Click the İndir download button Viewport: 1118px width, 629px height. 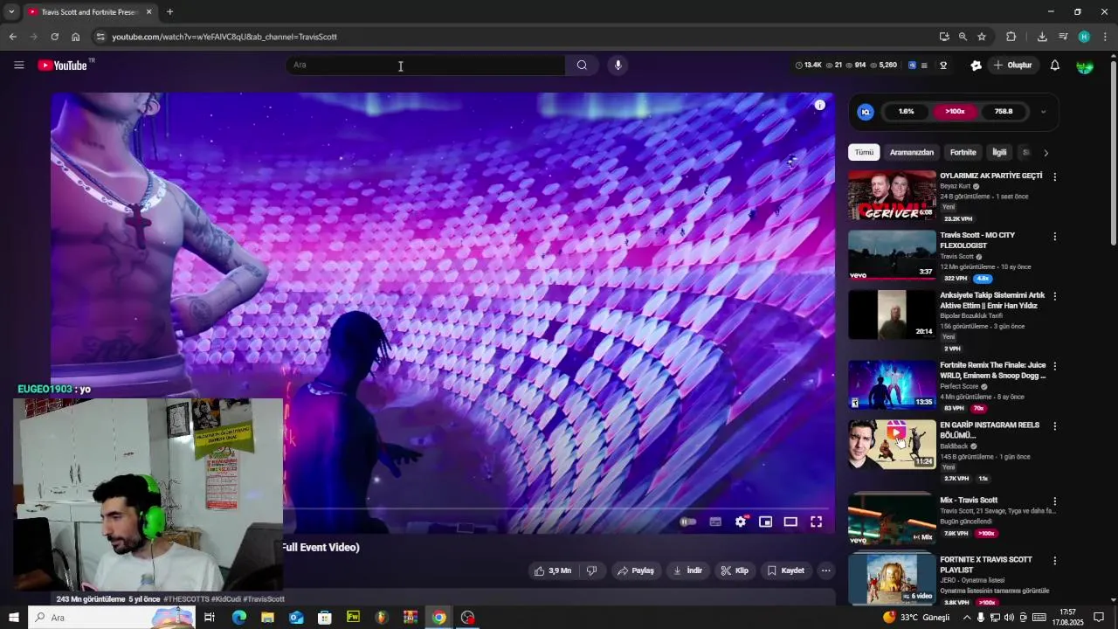pos(687,570)
